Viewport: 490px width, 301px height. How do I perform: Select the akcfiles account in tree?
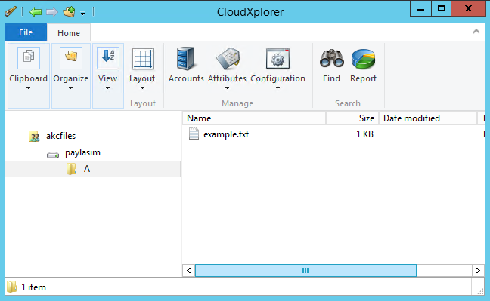click(x=61, y=136)
